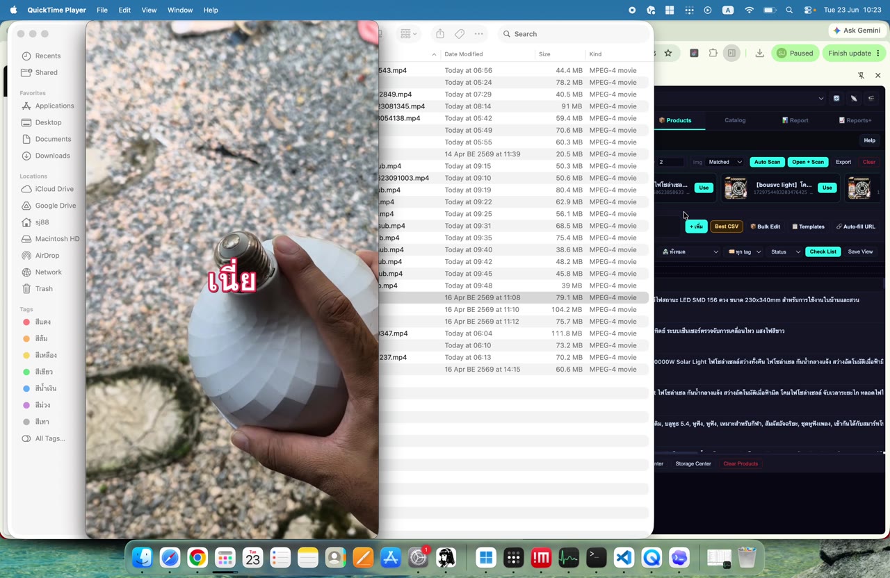Toggle the Check List button
The image size is (890, 578).
point(823,251)
